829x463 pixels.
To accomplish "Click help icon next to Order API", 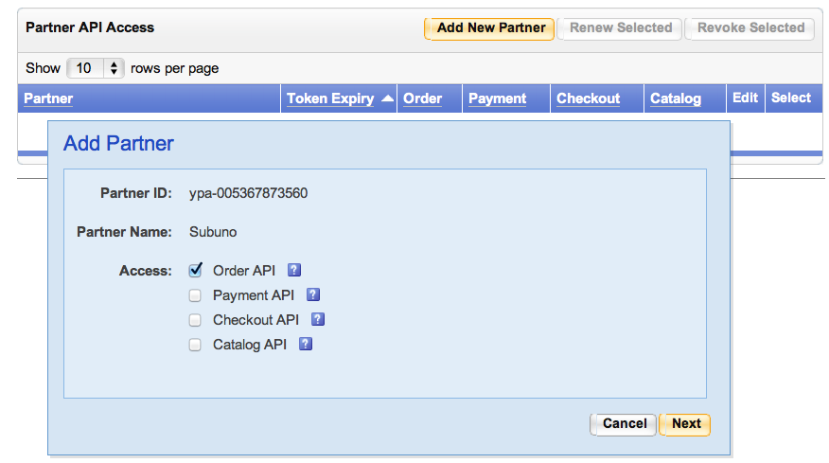I will (x=294, y=271).
